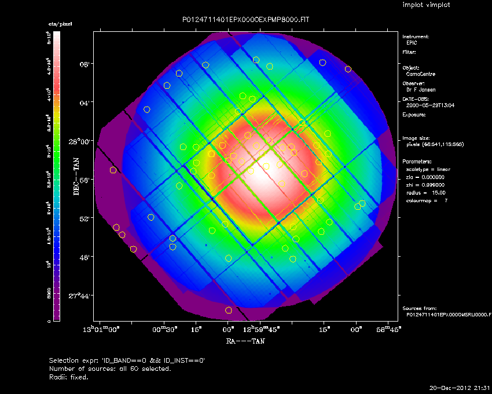
Task: Click the 'zhi = 0.999000' parameter
Action: click(x=425, y=185)
